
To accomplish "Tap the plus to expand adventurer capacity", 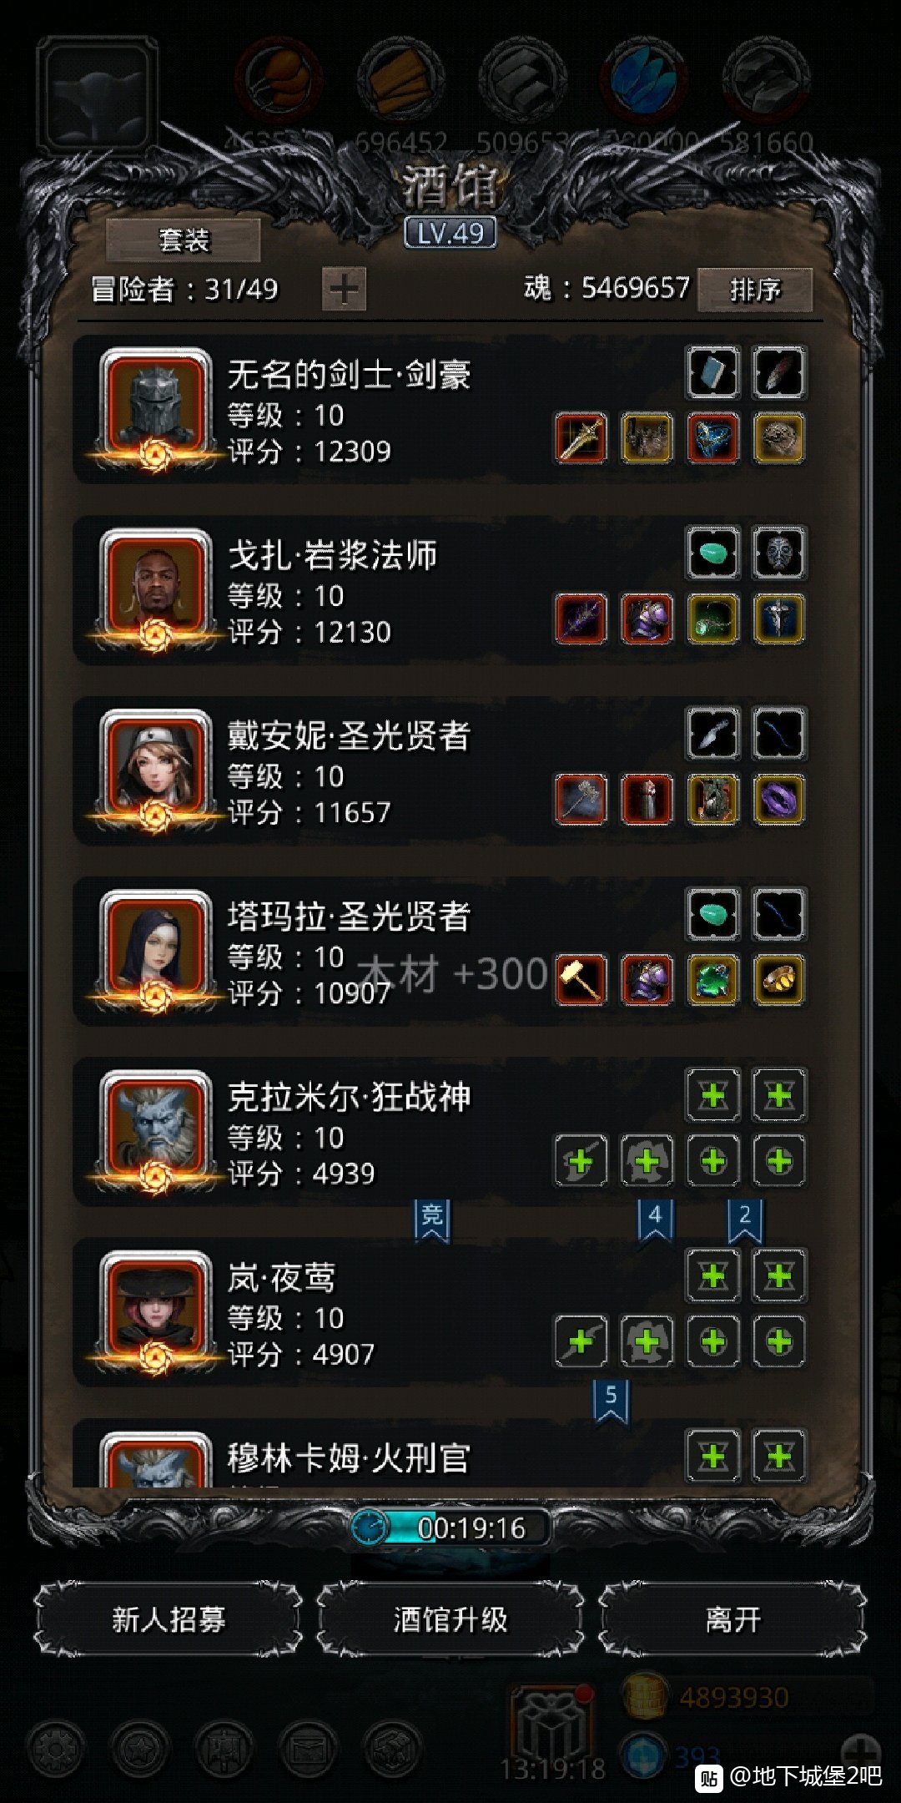I will 344,290.
